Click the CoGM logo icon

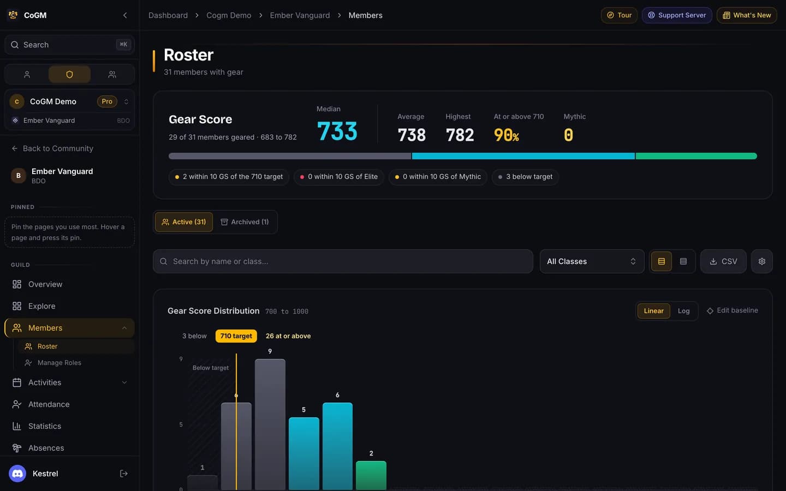(13, 15)
